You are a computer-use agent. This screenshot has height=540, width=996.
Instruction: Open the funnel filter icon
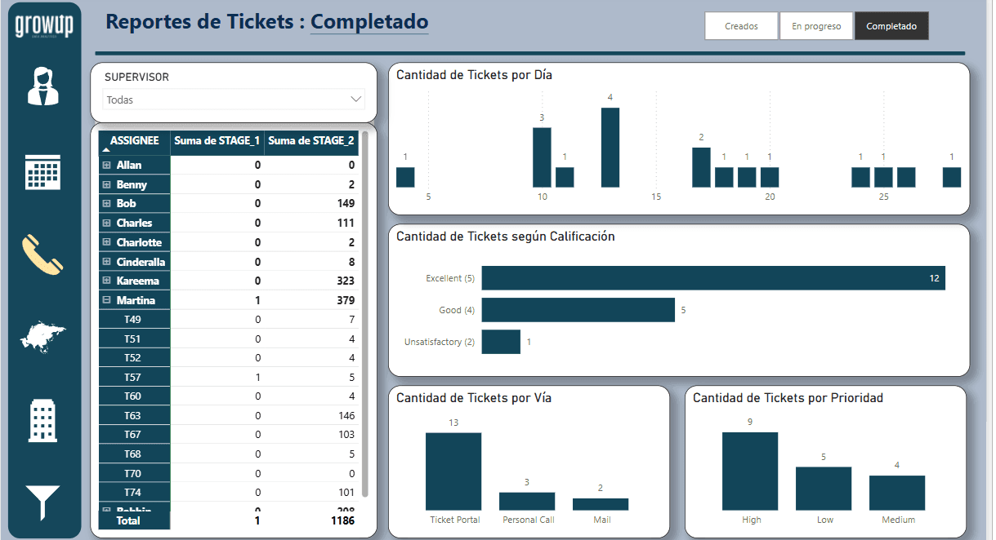[44, 502]
